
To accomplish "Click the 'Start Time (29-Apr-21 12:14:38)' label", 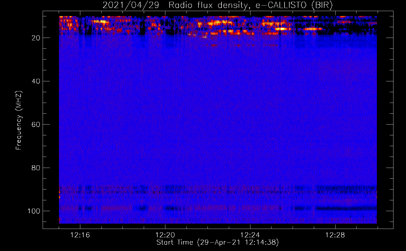I will click(218, 242).
